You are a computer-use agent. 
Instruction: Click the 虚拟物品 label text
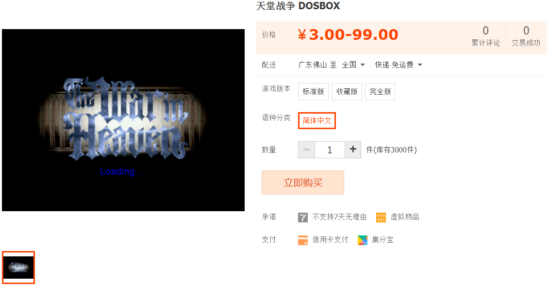click(x=405, y=217)
